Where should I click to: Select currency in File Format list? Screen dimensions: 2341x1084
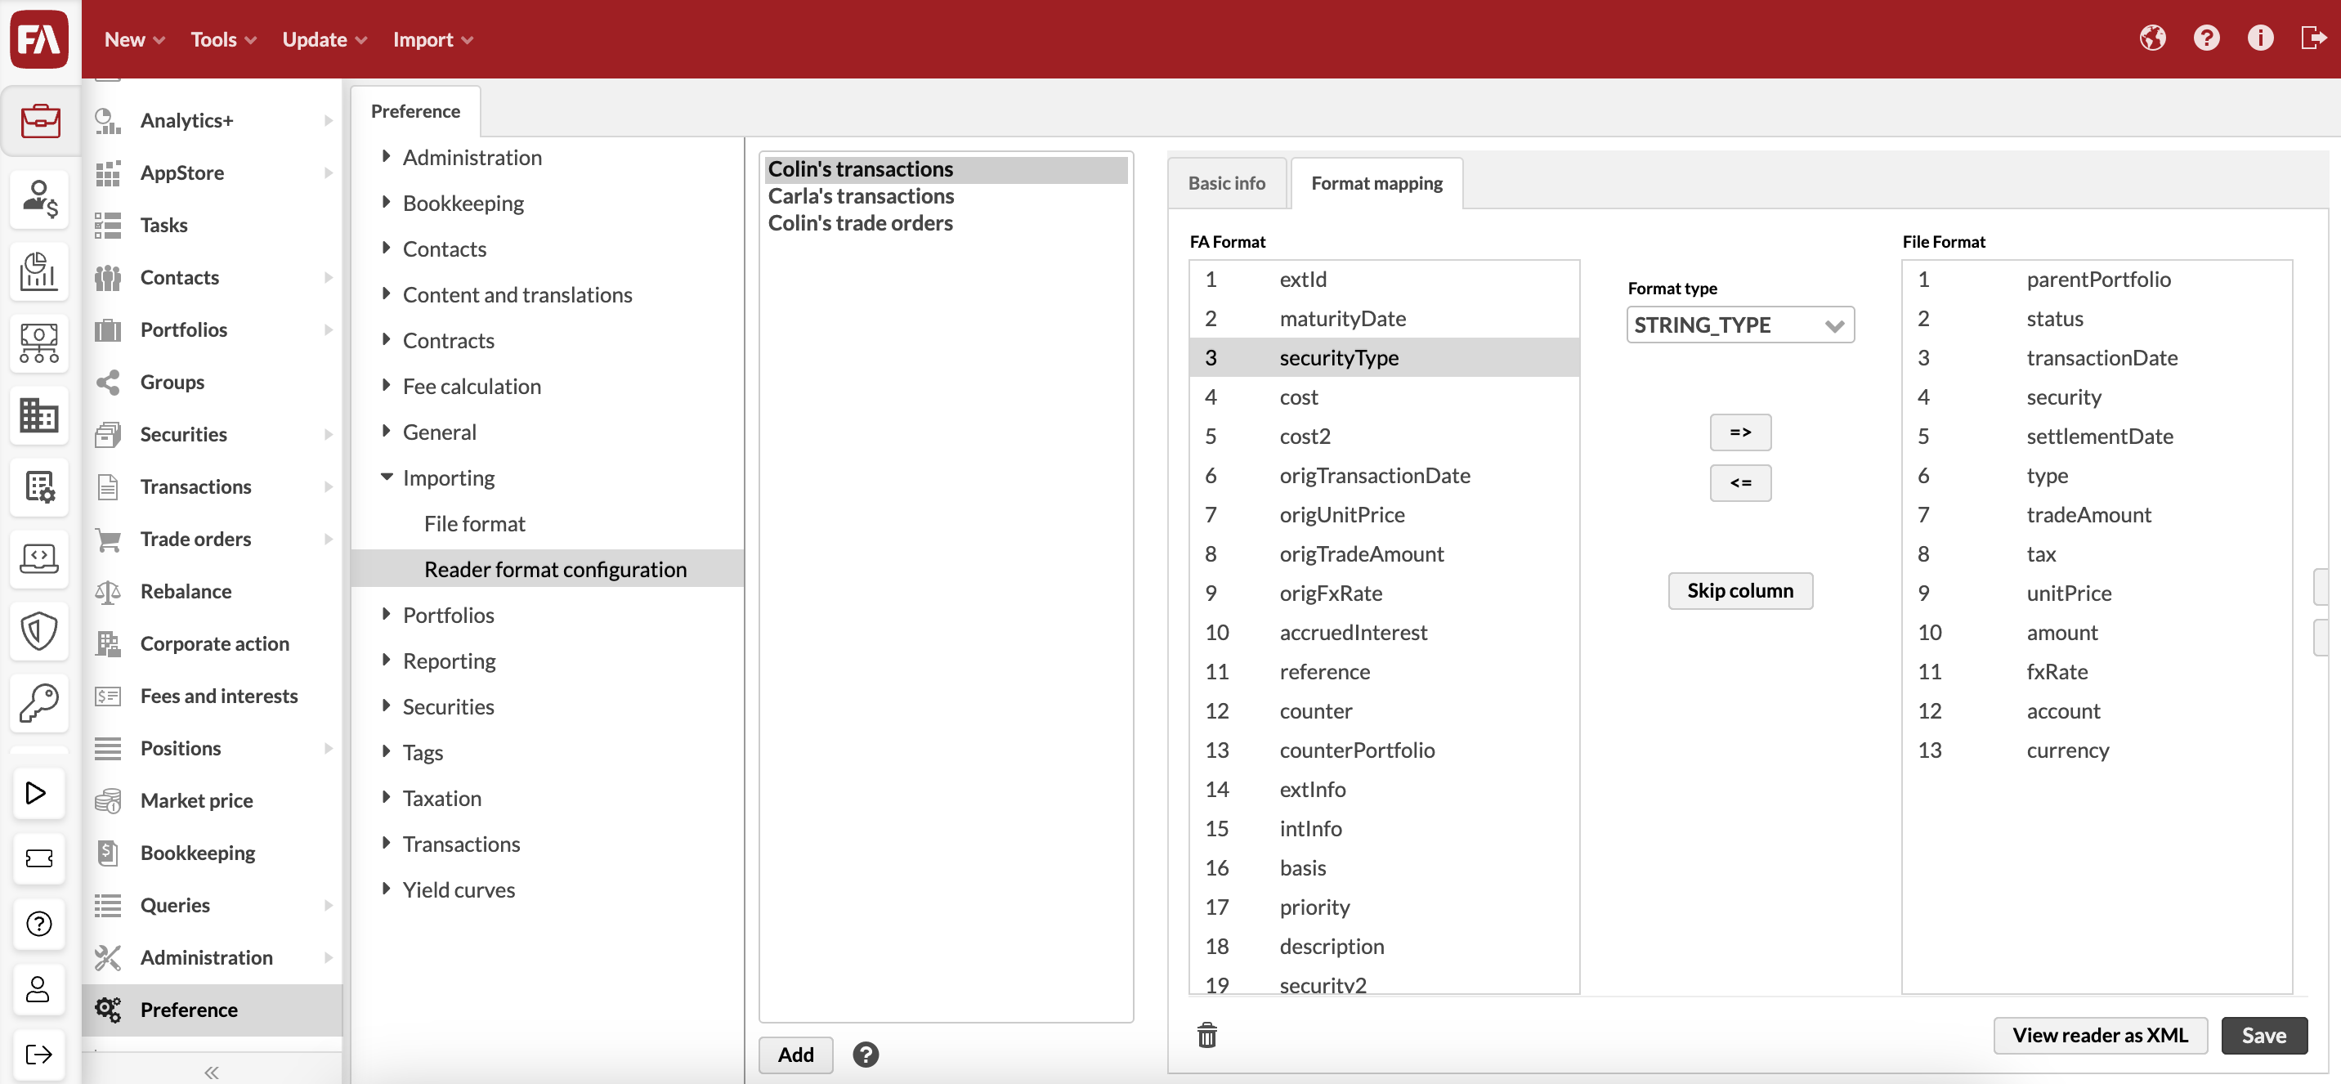[2096, 750]
